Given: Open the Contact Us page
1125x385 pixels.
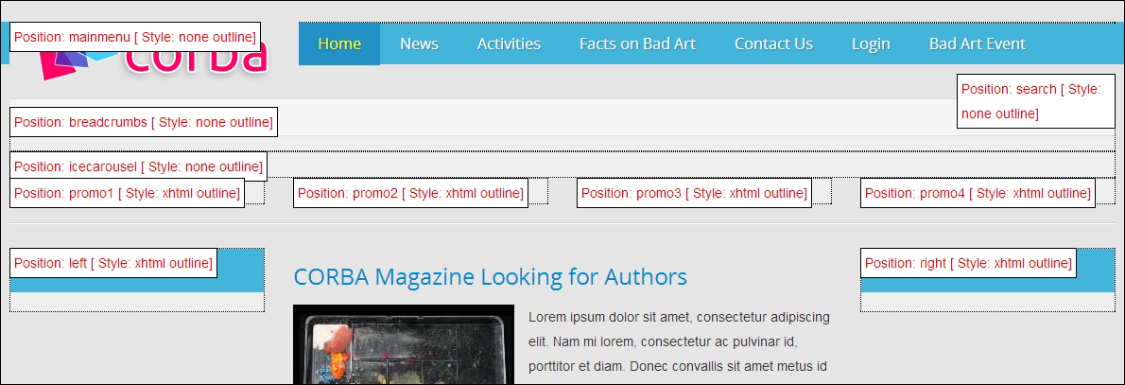Looking at the screenshot, I should click(x=773, y=44).
